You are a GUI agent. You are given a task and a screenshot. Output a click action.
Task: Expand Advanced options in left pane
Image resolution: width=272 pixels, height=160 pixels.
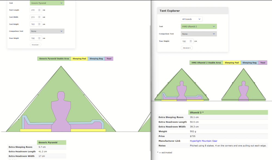(x=35, y=45)
